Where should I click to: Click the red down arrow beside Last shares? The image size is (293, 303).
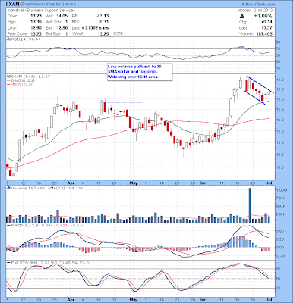point(83,28)
